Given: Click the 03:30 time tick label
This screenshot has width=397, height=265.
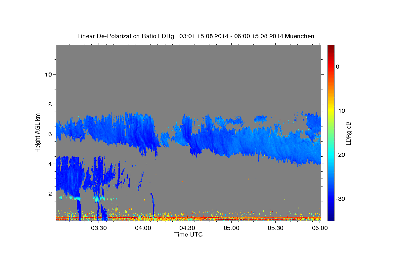Looking at the screenshot, I should point(99,228).
